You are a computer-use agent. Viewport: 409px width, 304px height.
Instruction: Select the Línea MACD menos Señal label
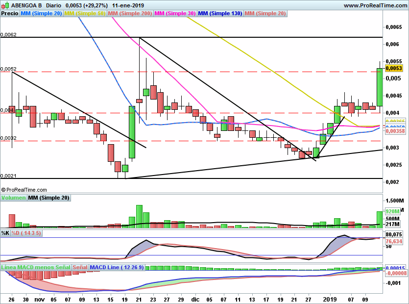[36, 267]
